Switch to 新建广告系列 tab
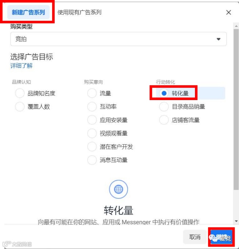239x249 pixels. click(28, 12)
